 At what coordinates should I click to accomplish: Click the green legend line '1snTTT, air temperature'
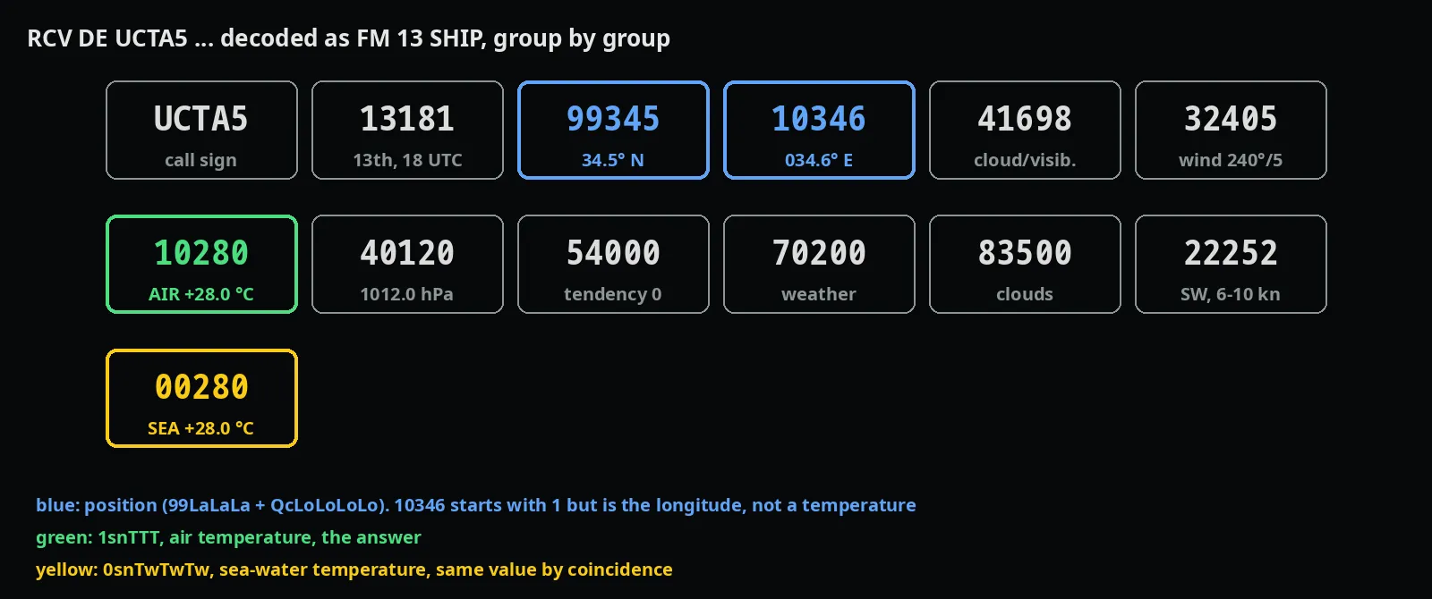tap(228, 537)
